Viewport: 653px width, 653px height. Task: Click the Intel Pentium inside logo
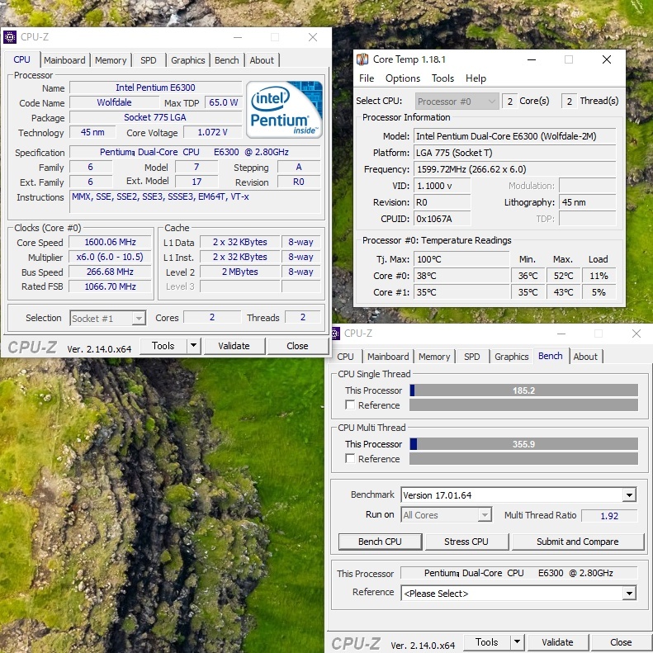[x=285, y=110]
